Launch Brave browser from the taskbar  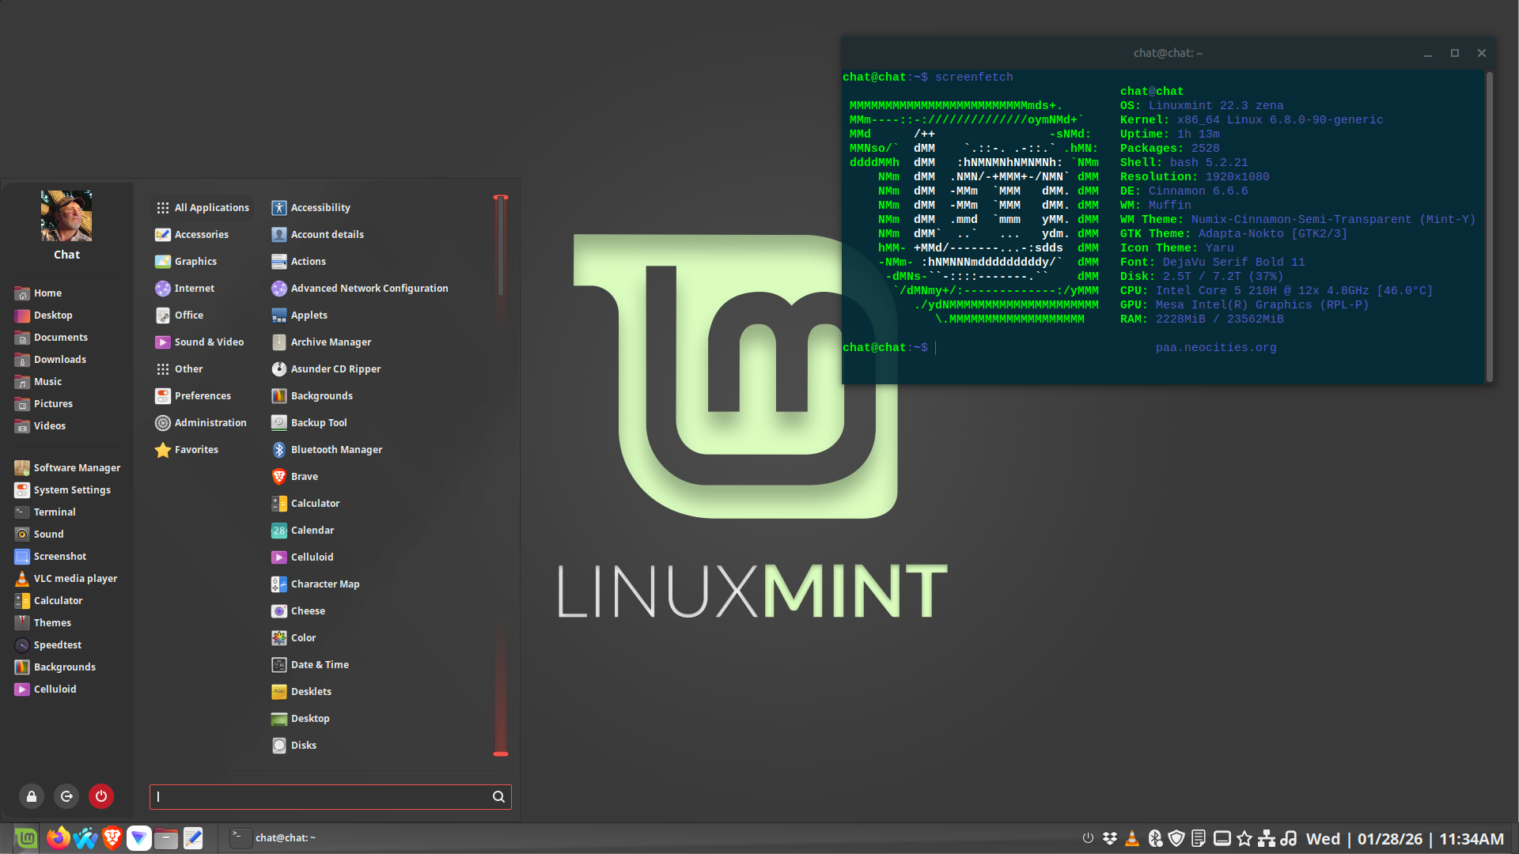(x=112, y=838)
